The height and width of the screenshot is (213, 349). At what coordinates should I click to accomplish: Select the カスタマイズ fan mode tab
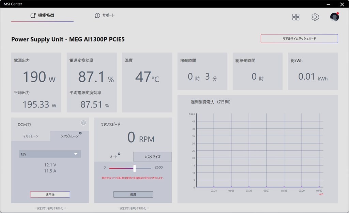click(x=152, y=157)
